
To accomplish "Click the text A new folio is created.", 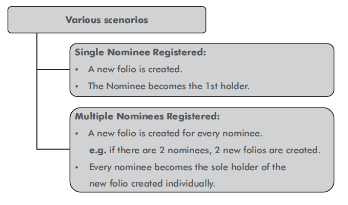I will [135, 69].
